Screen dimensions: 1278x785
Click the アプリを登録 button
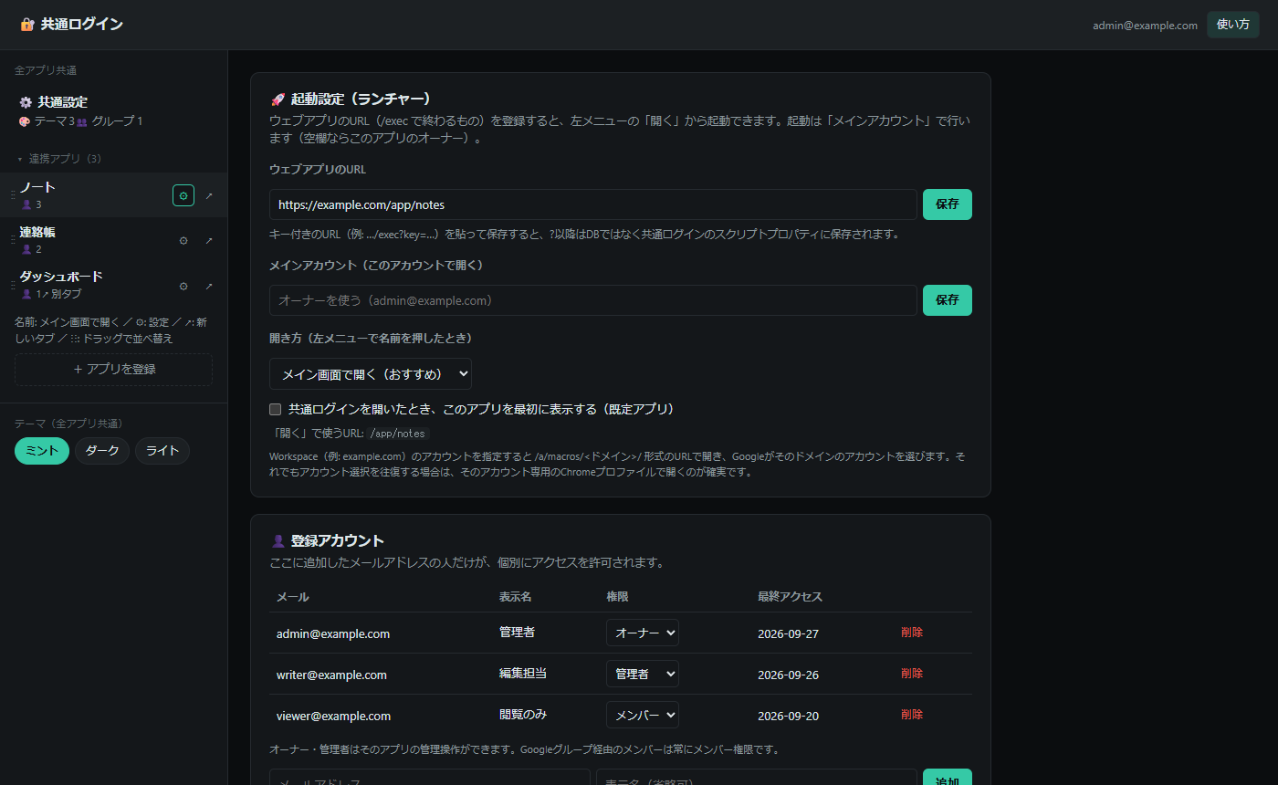(x=113, y=370)
